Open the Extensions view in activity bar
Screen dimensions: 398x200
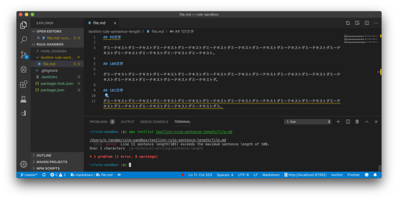[24, 84]
